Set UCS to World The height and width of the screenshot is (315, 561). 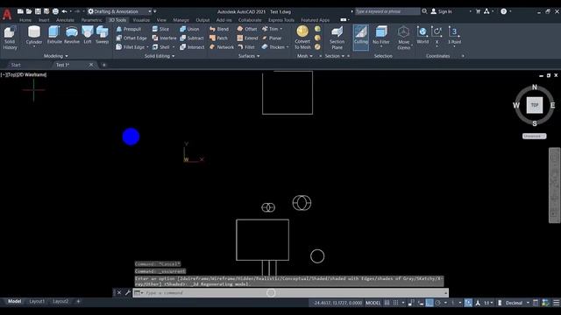coord(423,35)
